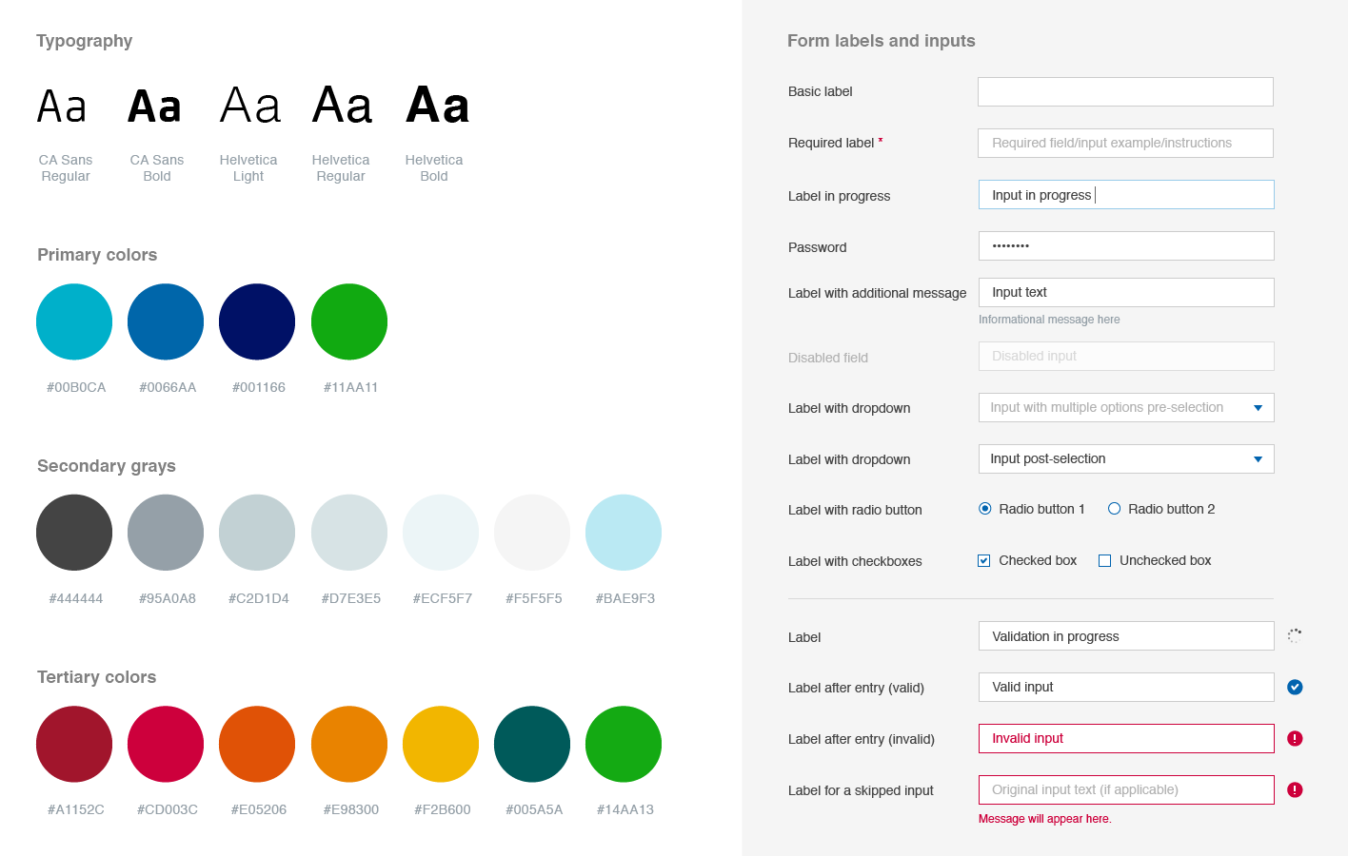Screen dimensions: 1348x856
Task: Click the error icon beside Invalid input
Action: [1295, 738]
